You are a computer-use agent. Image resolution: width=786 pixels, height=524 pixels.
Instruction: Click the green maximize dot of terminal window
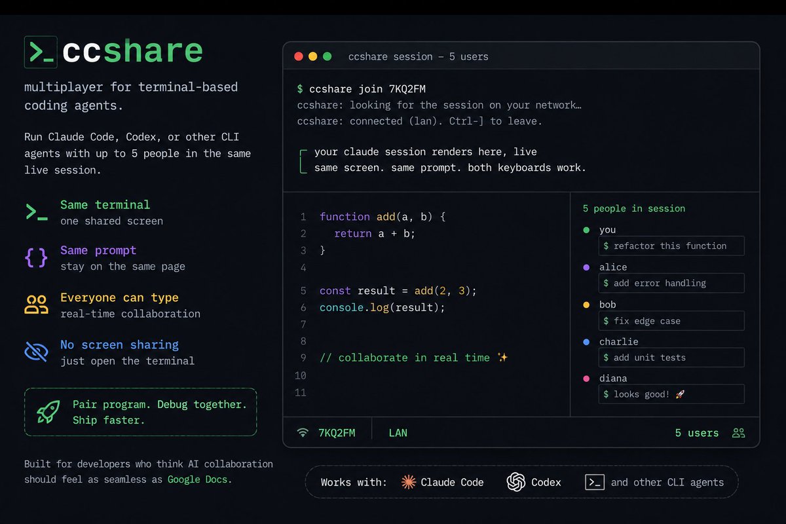click(327, 56)
